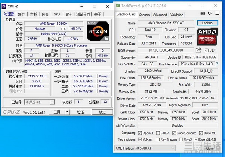This screenshot has height=157, width=225.
Task: Open the 处理器 #1 selection dropdown
Action: click(39, 102)
